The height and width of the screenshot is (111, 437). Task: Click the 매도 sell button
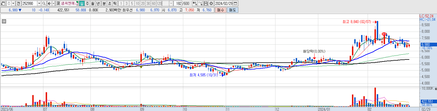point(233,10)
